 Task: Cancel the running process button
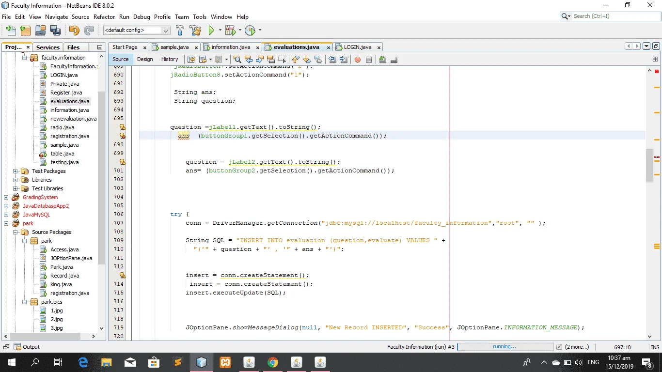[559, 347]
